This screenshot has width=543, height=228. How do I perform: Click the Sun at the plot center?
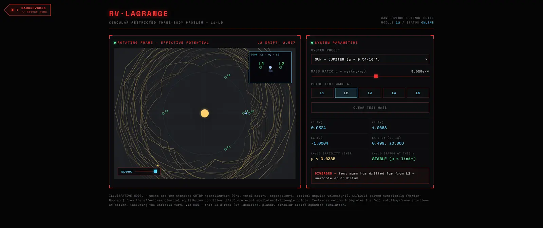coord(205,113)
